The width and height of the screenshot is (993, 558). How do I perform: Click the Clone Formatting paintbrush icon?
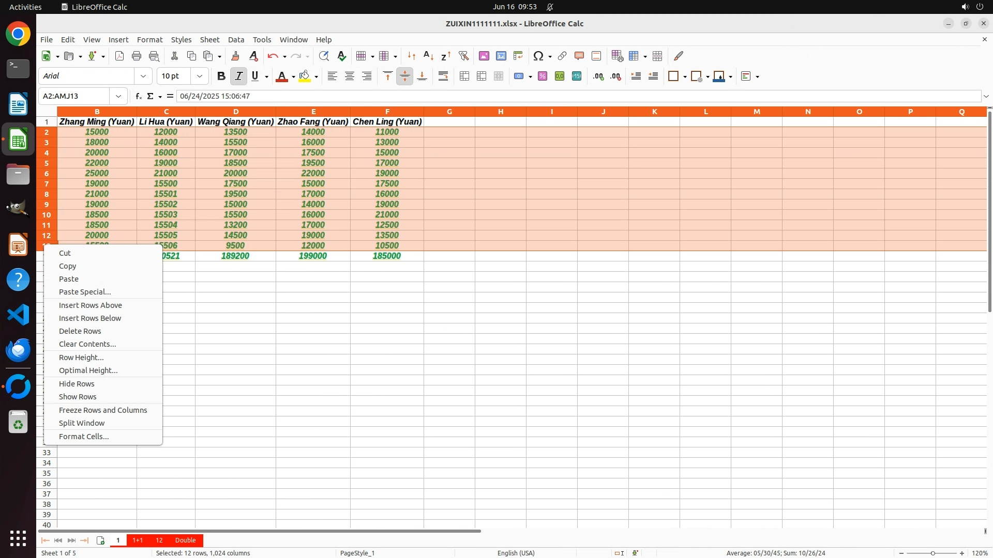pyautogui.click(x=235, y=56)
